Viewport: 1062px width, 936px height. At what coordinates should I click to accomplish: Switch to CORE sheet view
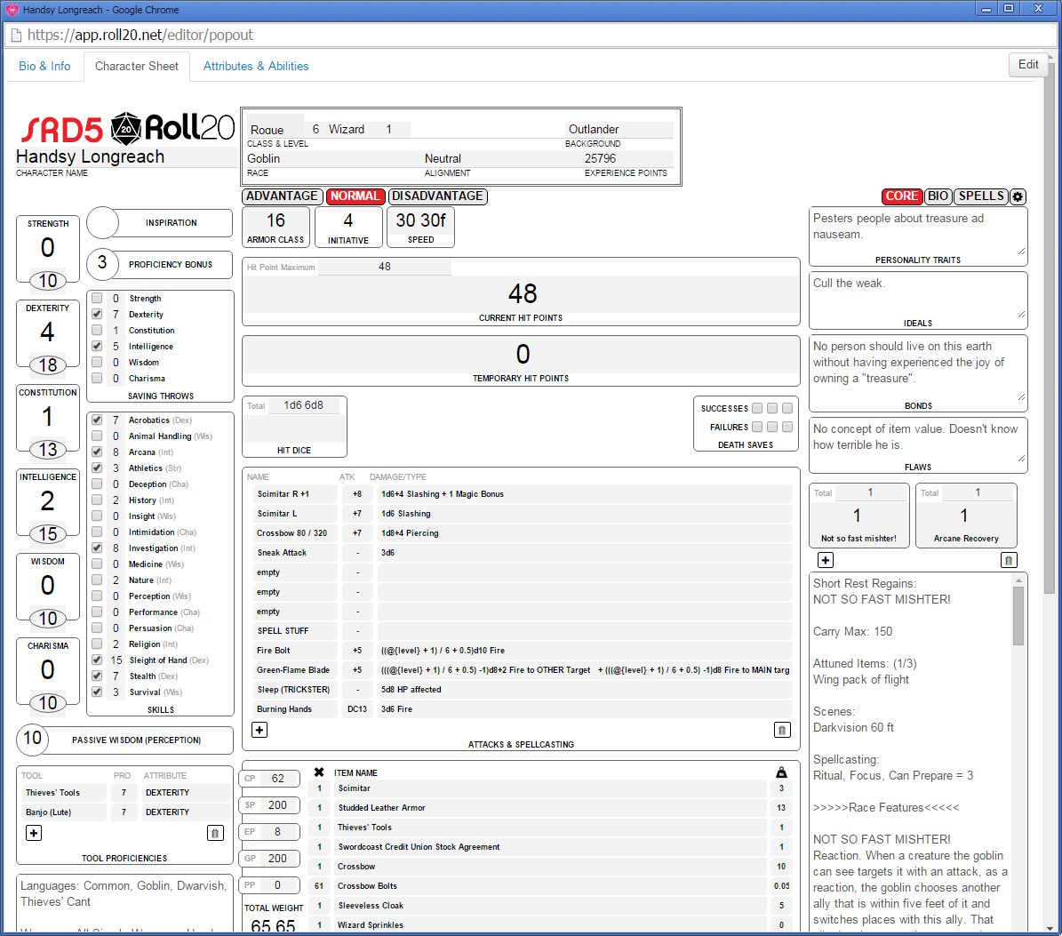coord(901,196)
